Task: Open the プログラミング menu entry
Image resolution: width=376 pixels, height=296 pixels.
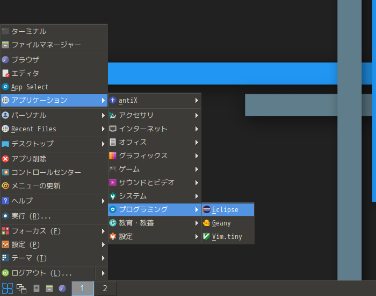Action: click(x=155, y=209)
